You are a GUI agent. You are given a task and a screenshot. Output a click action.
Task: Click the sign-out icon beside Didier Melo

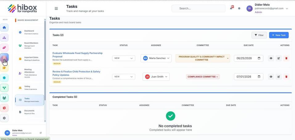coord(41,133)
